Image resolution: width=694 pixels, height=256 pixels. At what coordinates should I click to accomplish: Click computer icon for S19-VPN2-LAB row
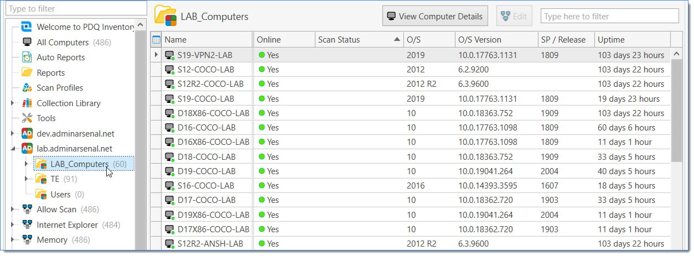tap(170, 55)
